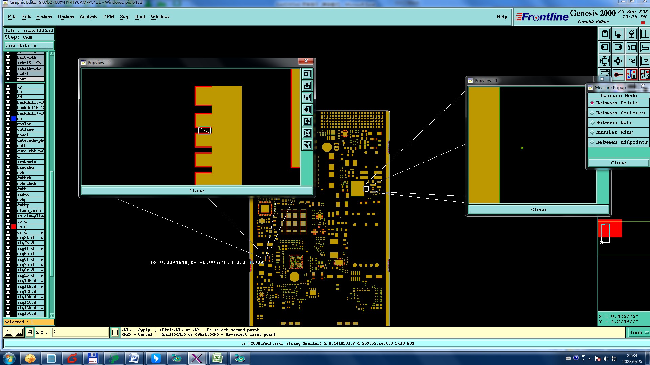650x365 pixels.
Task: Click the pan up icon in main toolbar
Action: 605,34
